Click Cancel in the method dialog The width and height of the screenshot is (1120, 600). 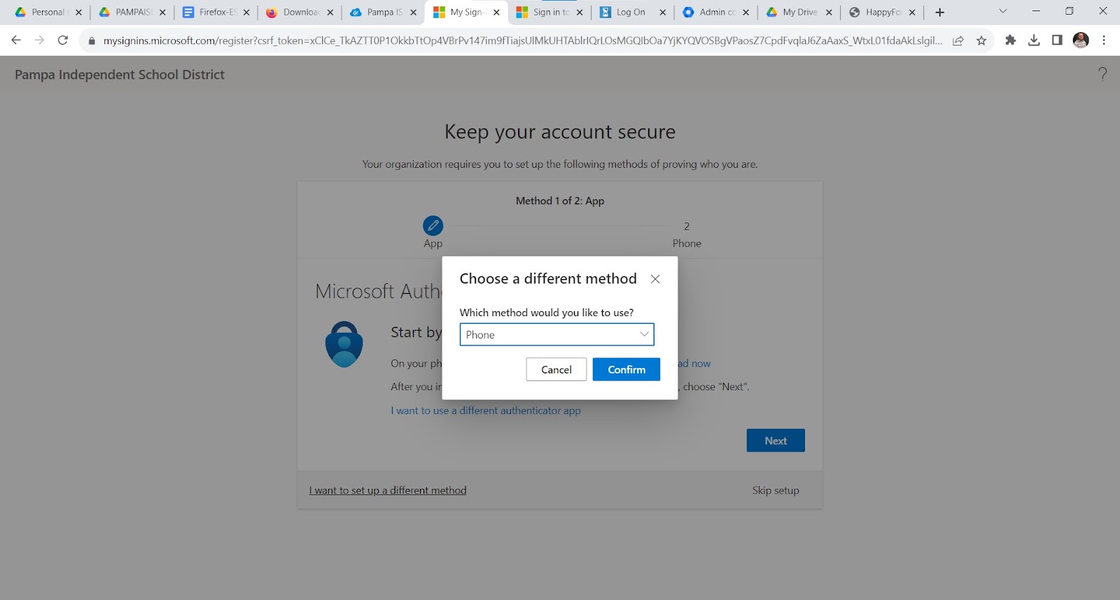click(x=556, y=369)
